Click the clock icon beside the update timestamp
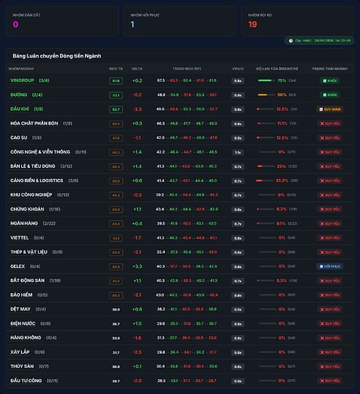The height and width of the screenshot is (394, 360). coord(291,41)
